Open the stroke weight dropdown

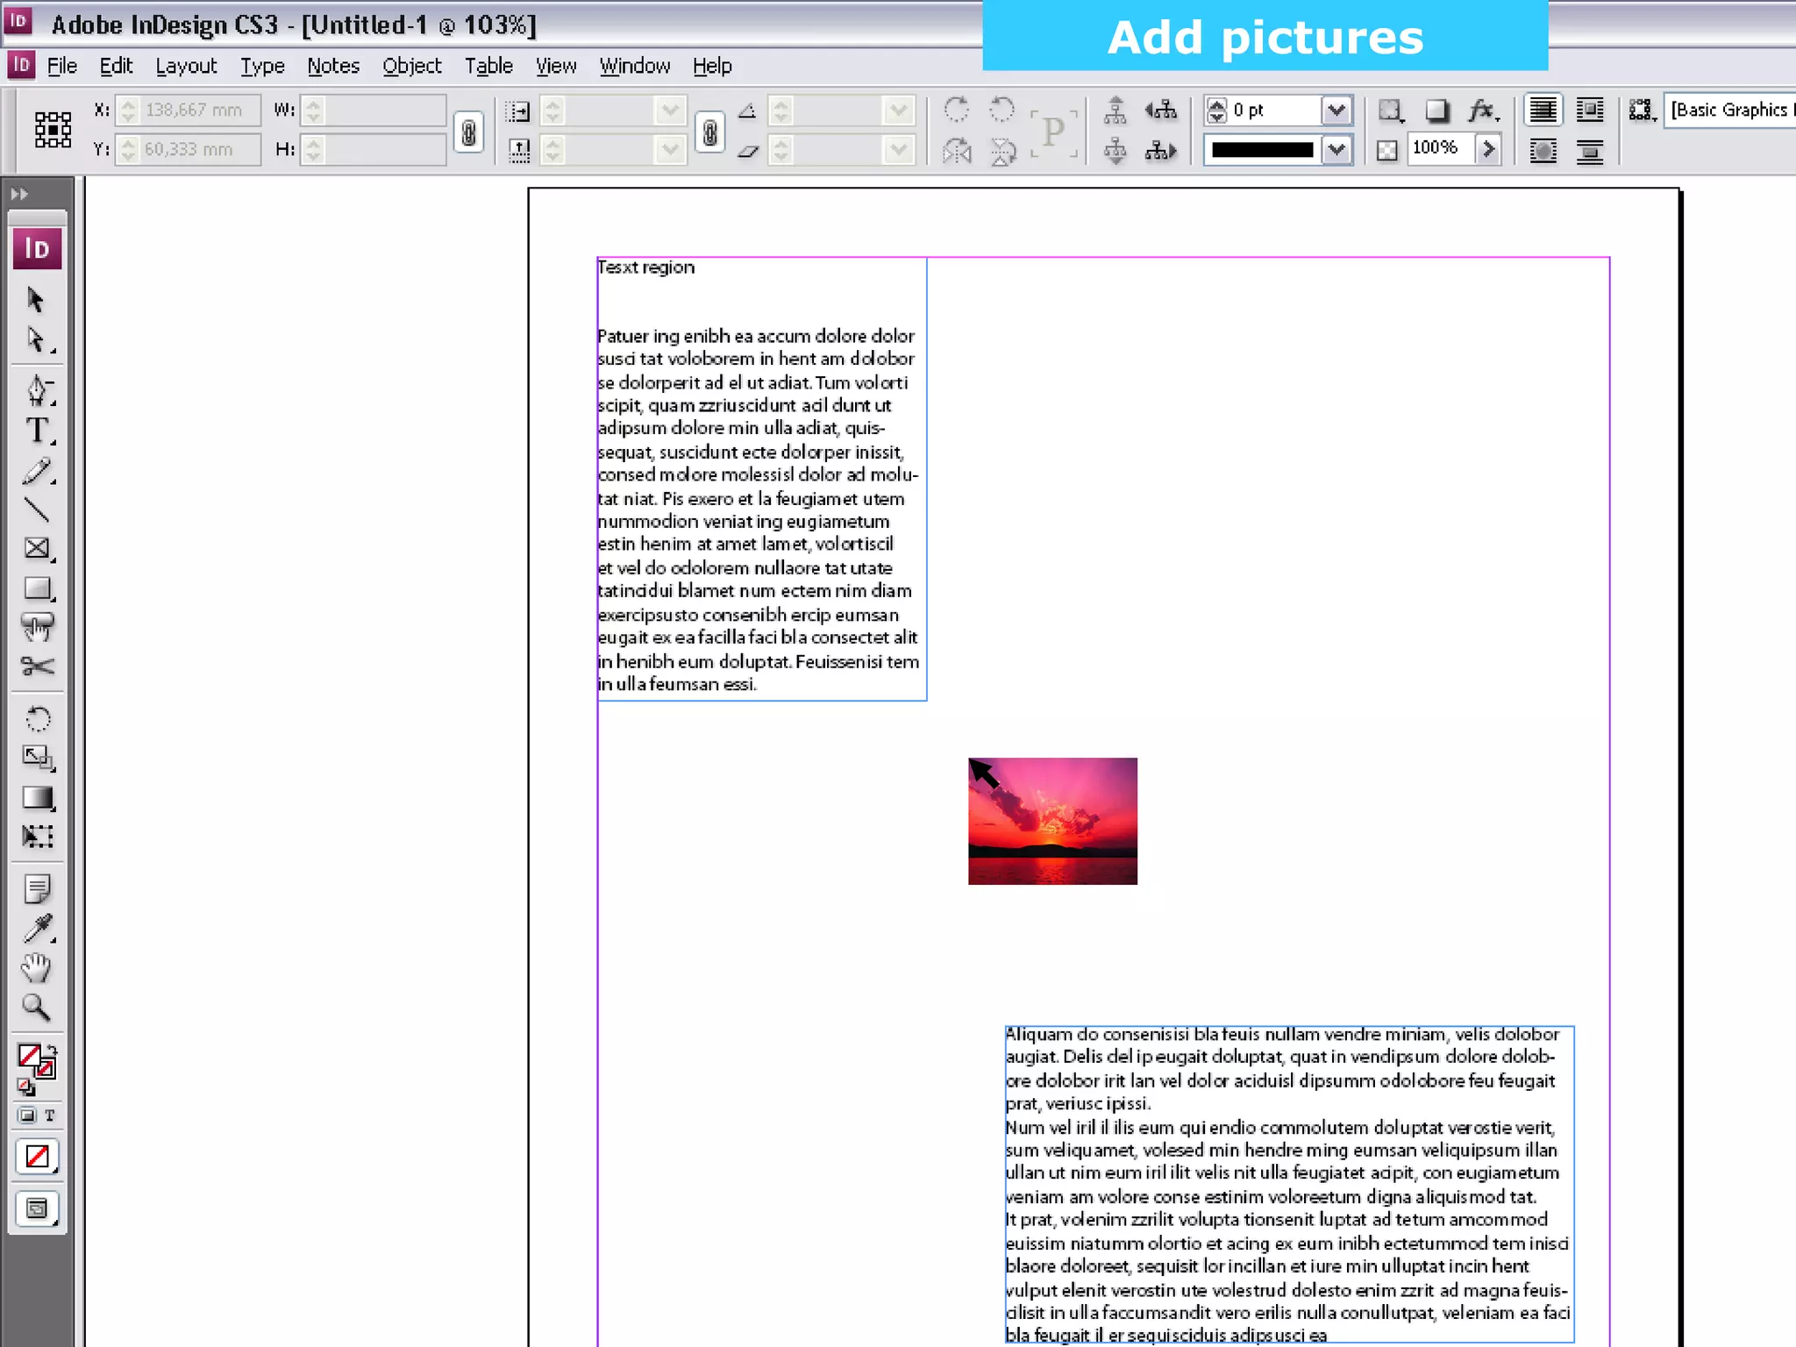point(1336,110)
